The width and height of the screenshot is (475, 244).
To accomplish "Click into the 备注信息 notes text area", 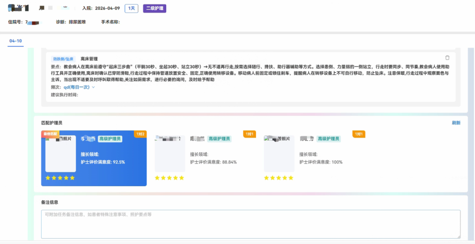I will [251, 224].
